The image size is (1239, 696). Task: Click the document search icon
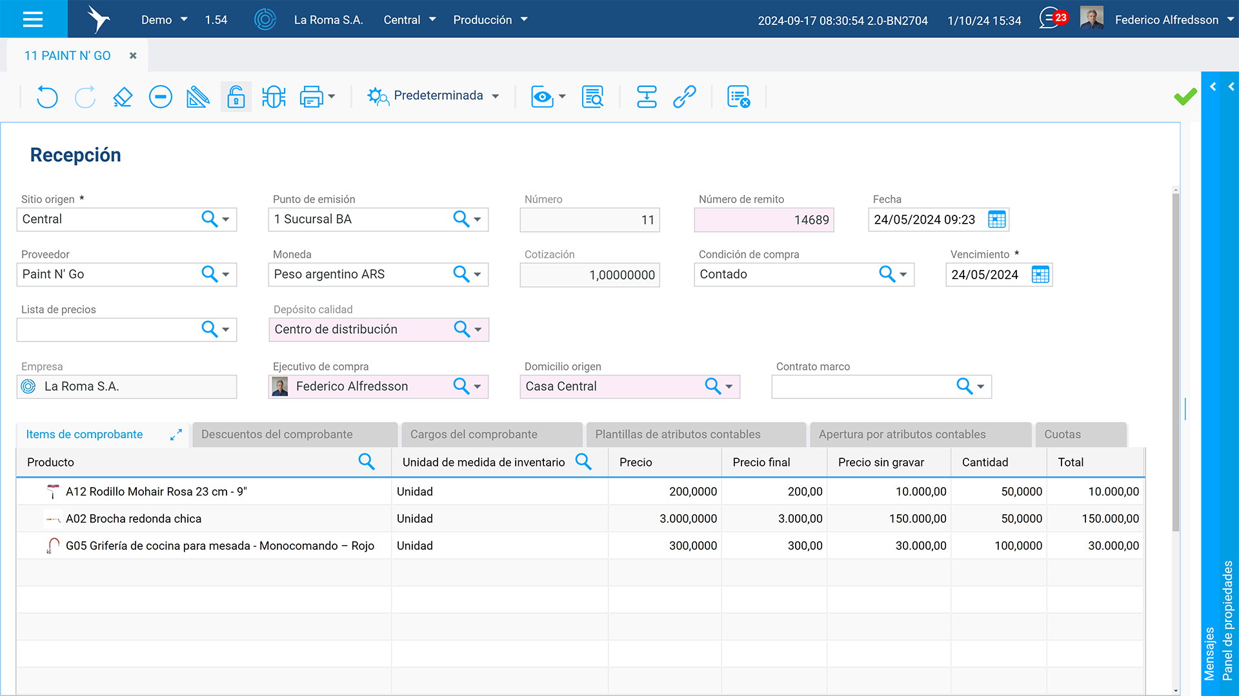click(592, 97)
